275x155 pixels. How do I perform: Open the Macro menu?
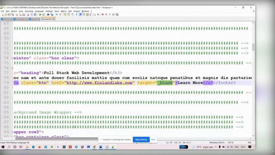tap(64, 11)
